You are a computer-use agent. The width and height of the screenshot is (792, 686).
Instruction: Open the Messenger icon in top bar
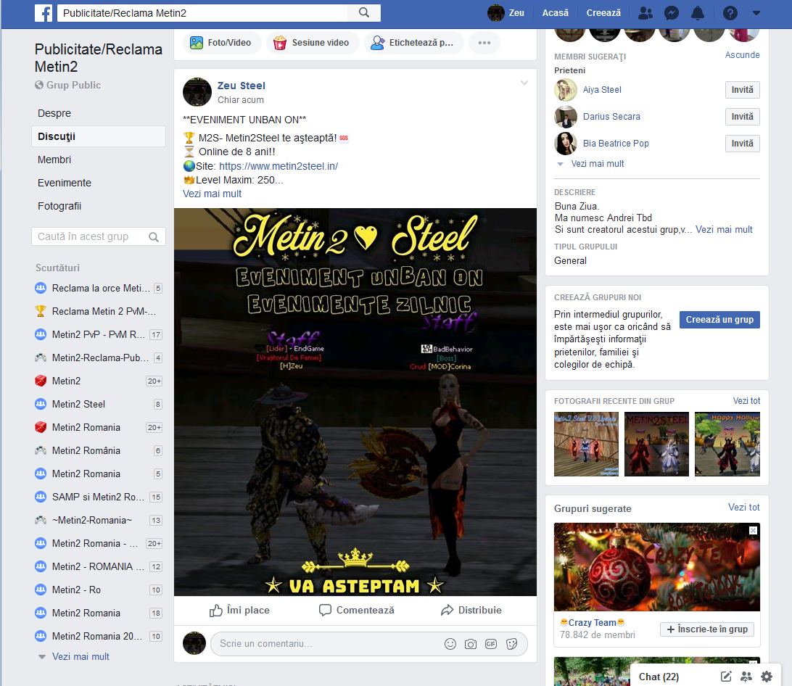point(672,13)
